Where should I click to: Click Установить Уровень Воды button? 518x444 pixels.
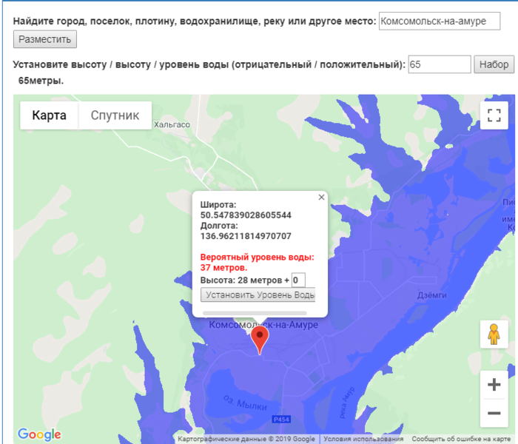pos(258,295)
